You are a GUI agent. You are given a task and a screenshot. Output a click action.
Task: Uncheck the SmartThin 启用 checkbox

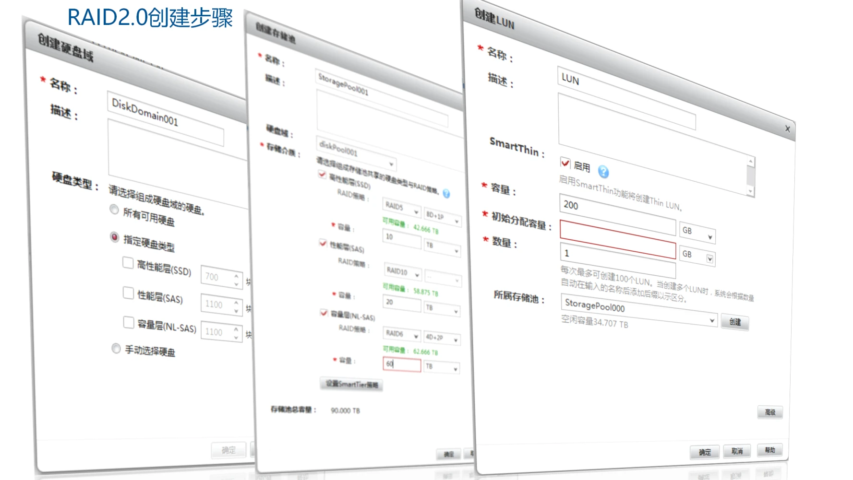(565, 163)
